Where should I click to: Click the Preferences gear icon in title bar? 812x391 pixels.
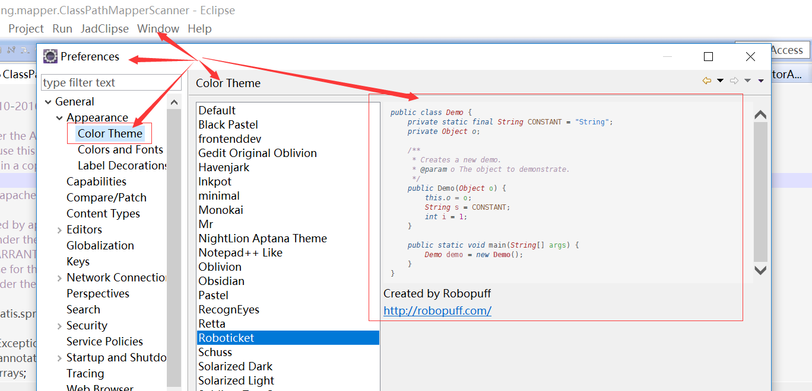50,57
